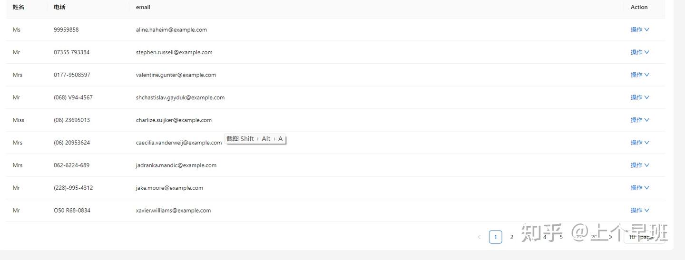The image size is (685, 260).
Task: Click the email column header
Action: pyautogui.click(x=143, y=7)
